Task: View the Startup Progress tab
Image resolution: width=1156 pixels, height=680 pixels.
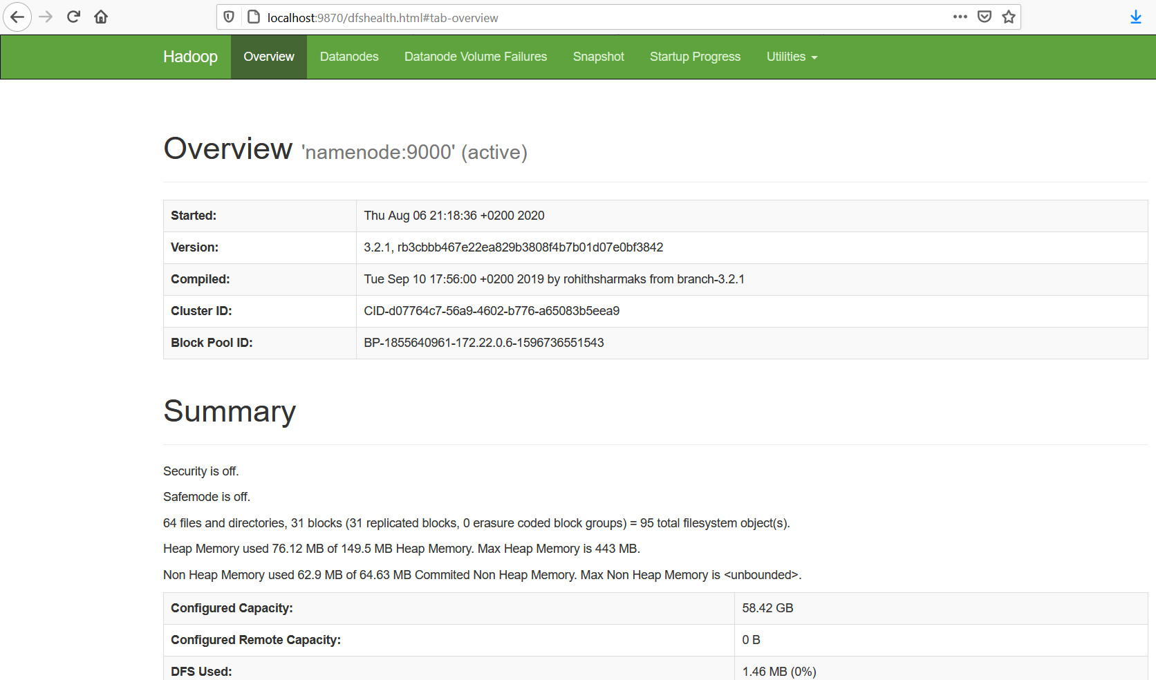Action: [x=695, y=57]
